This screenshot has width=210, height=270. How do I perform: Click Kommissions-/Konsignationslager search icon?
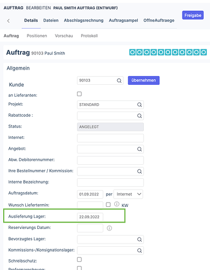pos(139,251)
